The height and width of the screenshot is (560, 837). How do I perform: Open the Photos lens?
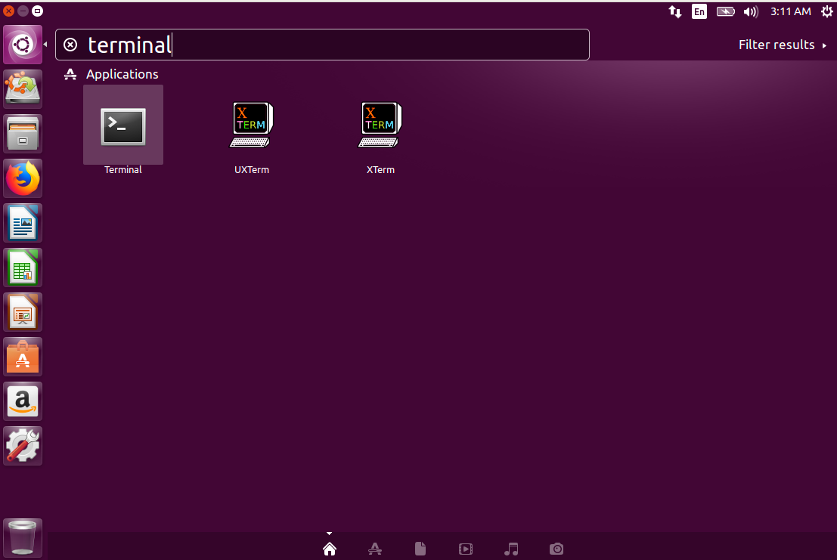pyautogui.click(x=556, y=549)
